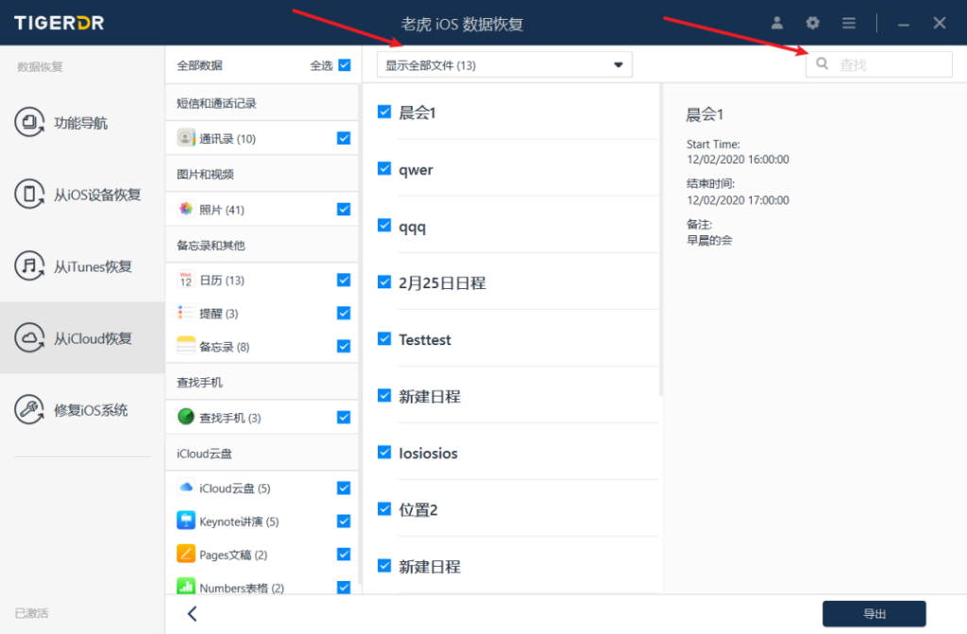
Task: Open the 显示全部文件 (13) dropdown
Action: coord(504,65)
